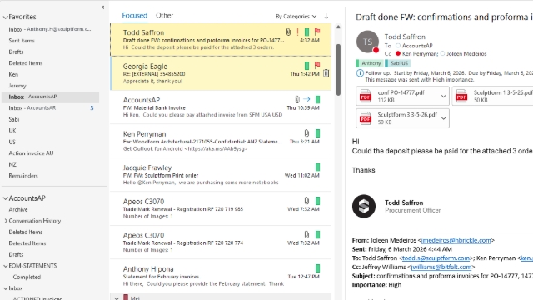
Task: Click AccountsAP recipient in To line
Action: 417,46
